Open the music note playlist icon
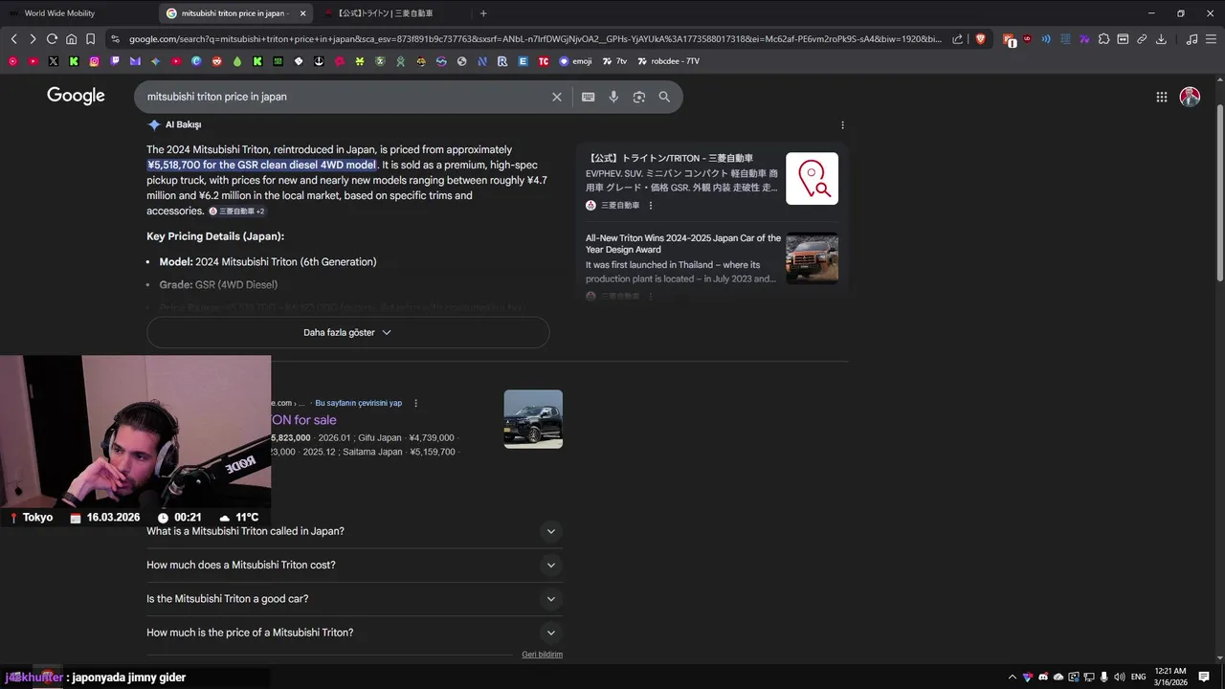The image size is (1225, 689). (x=1192, y=39)
